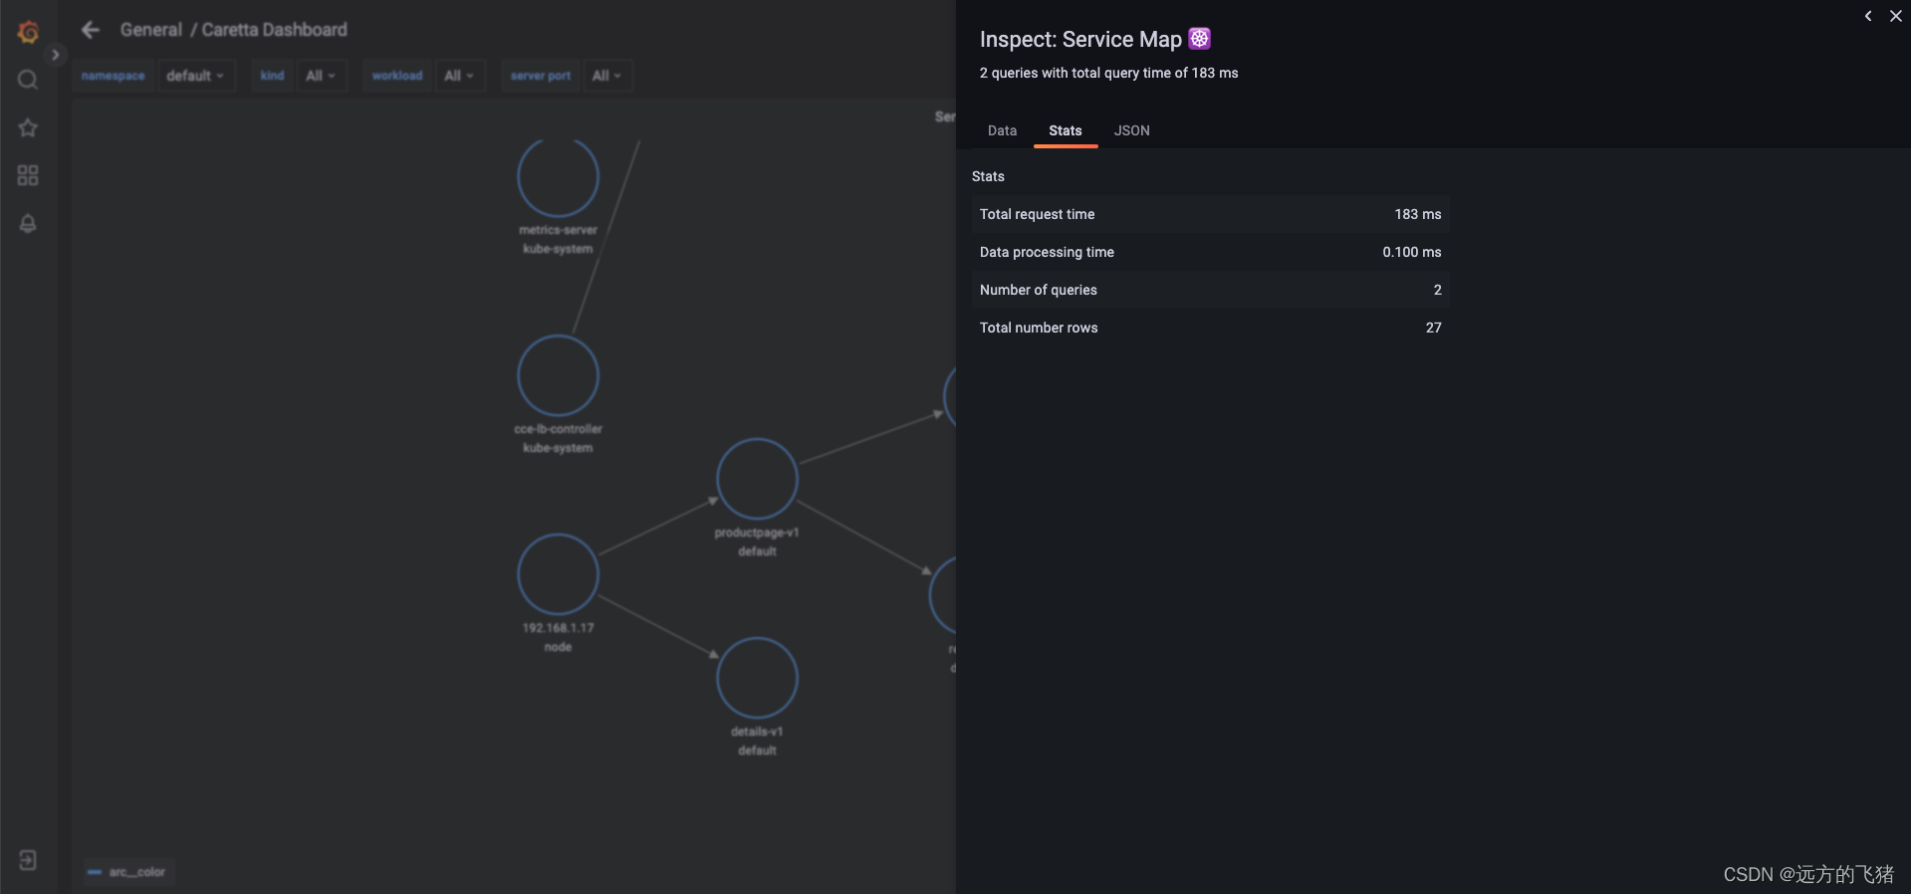Click the server port variable label
Screen dimensions: 1911x894
(541, 76)
